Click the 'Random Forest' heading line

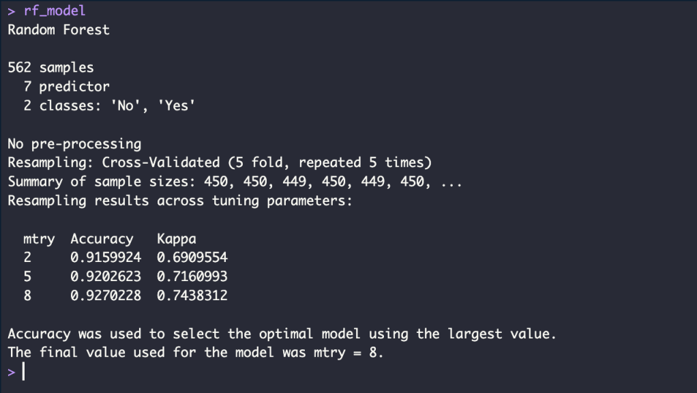point(59,30)
